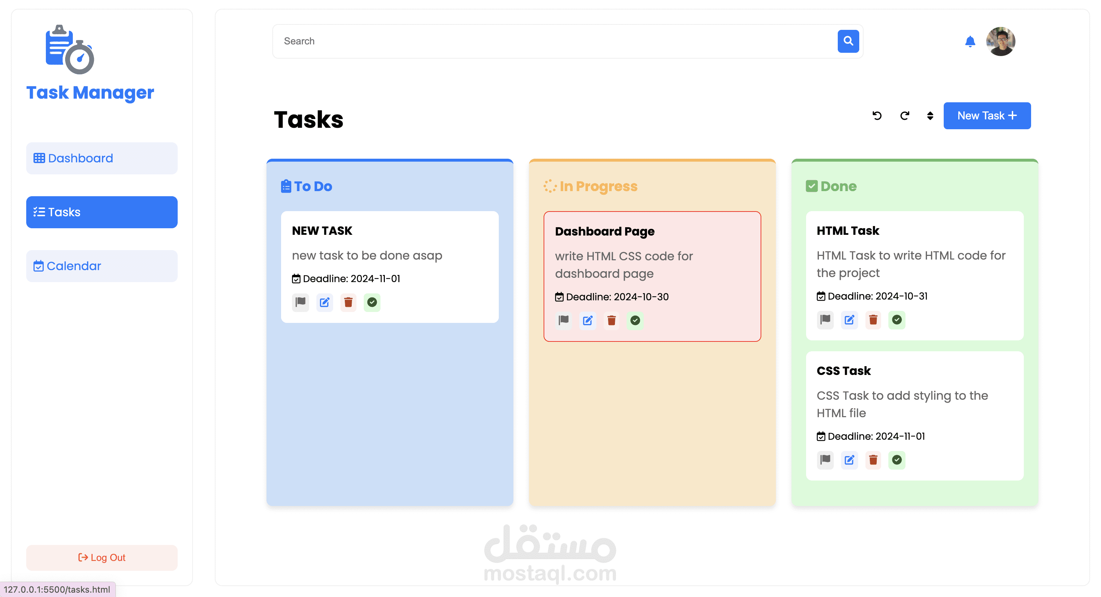Flag the HTML Task card

(x=825, y=320)
